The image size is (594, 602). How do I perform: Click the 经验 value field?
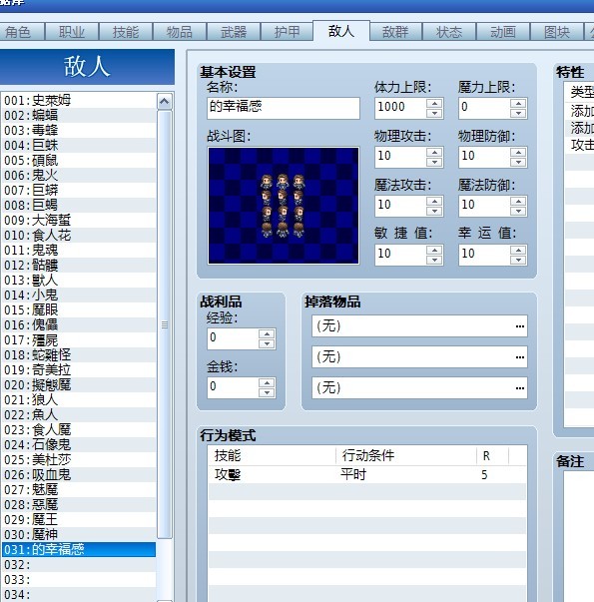233,338
